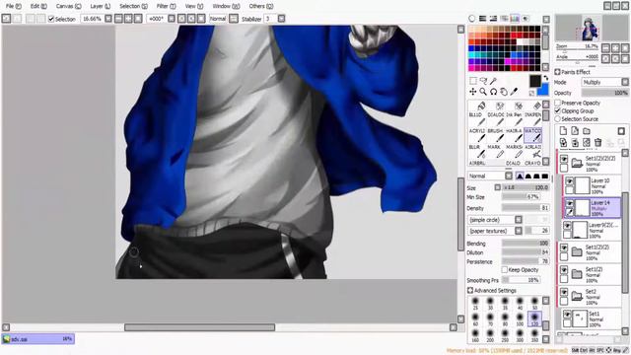
Task: Create a new layer set folder
Action: click(x=587, y=131)
